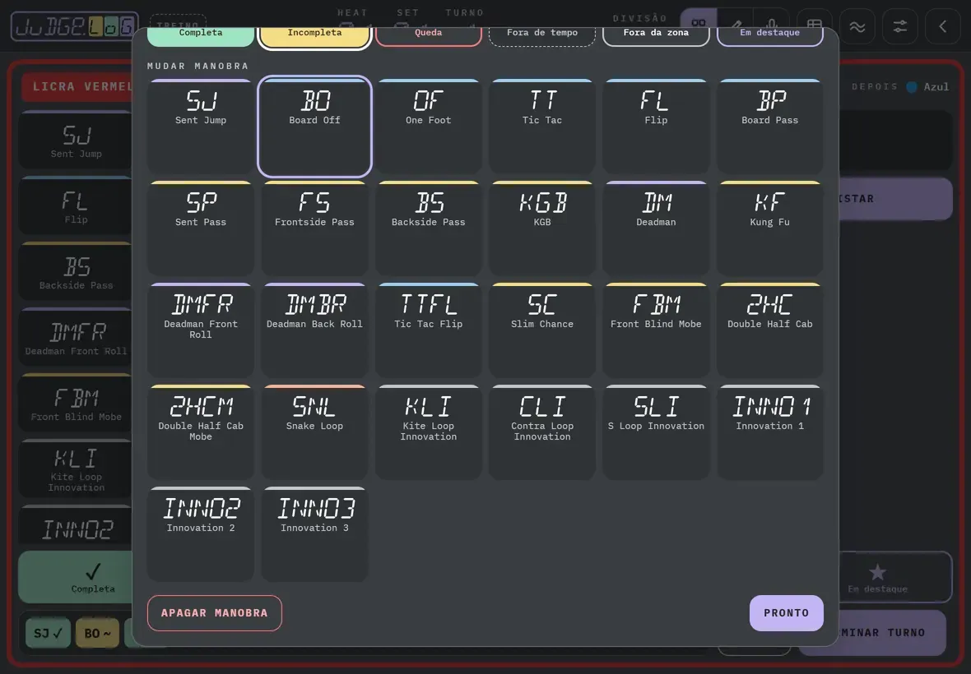971x674 pixels.
Task: Select the Slim Chance trick tile
Action: (x=541, y=330)
